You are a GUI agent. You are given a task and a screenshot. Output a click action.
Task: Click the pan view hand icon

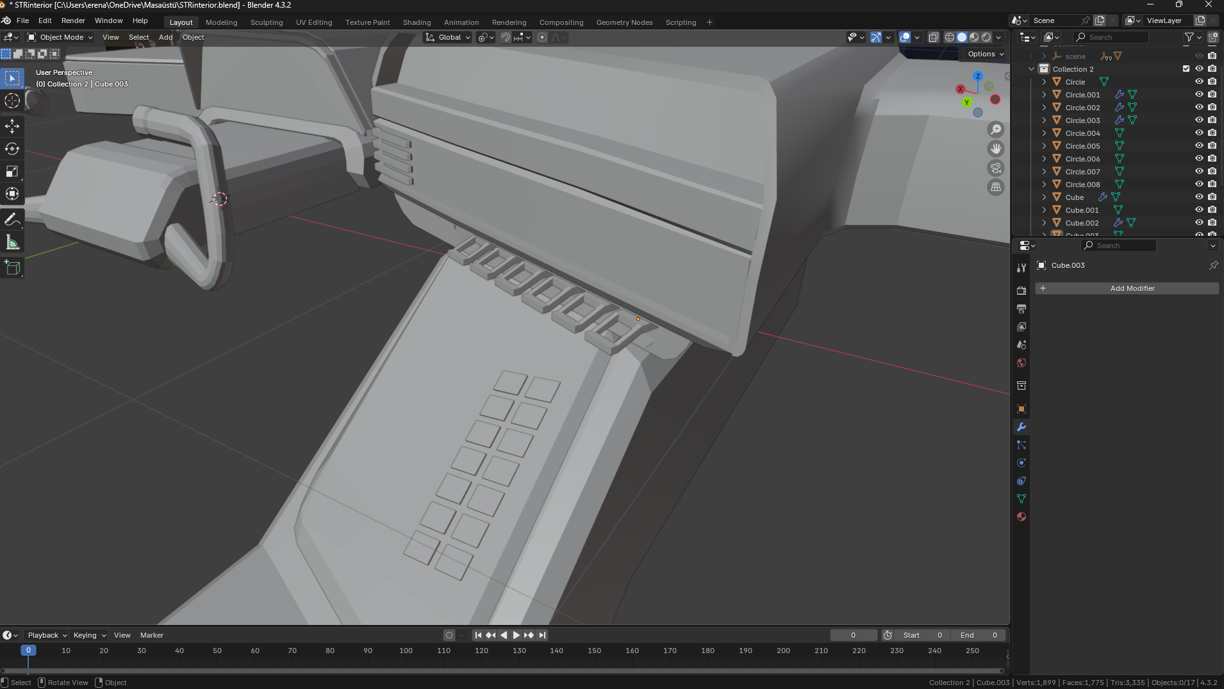[x=996, y=149]
